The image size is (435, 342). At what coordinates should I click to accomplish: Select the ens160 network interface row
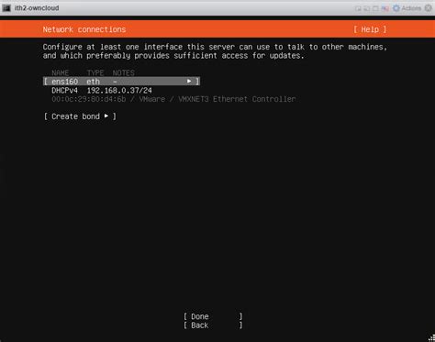[x=122, y=82]
